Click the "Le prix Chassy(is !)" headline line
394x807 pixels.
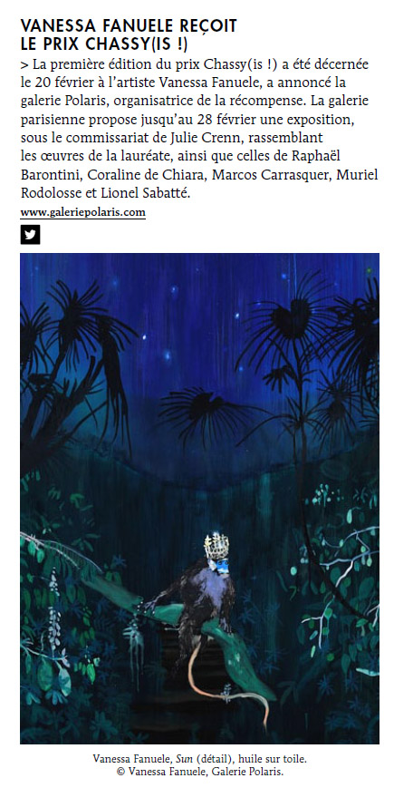[x=104, y=44]
